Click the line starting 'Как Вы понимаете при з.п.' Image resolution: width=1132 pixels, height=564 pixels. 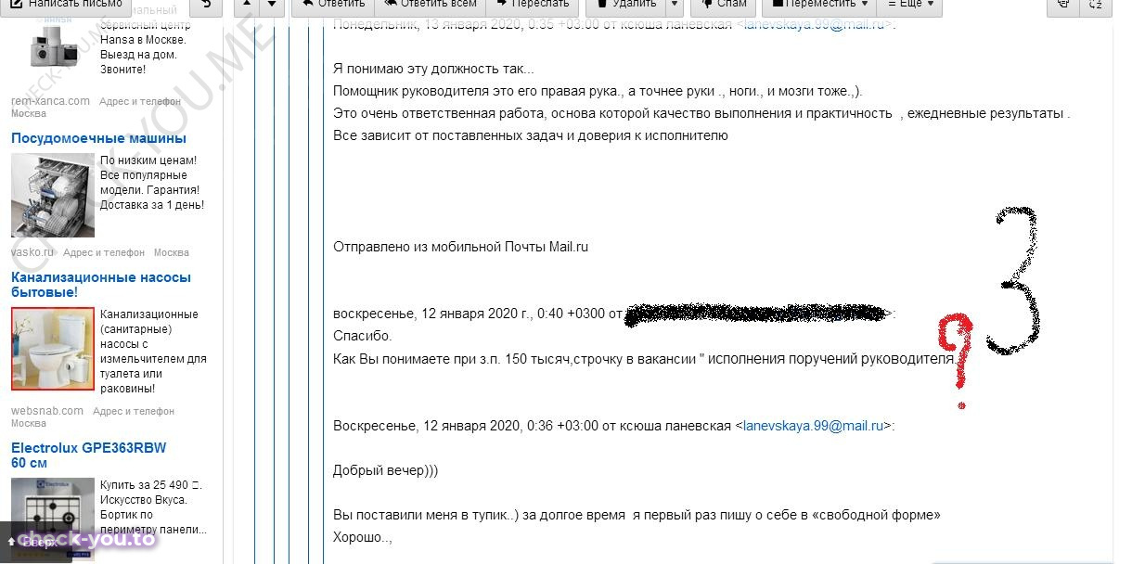[645, 358]
